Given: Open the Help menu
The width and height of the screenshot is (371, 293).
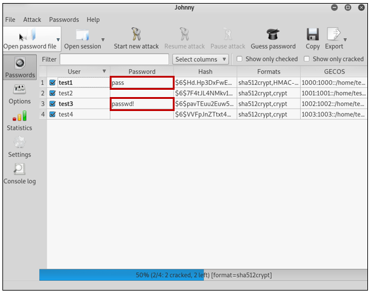Looking at the screenshot, I should (x=93, y=19).
